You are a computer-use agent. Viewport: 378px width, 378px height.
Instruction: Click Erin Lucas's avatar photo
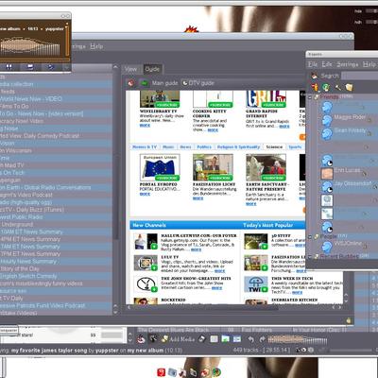tap(327, 174)
